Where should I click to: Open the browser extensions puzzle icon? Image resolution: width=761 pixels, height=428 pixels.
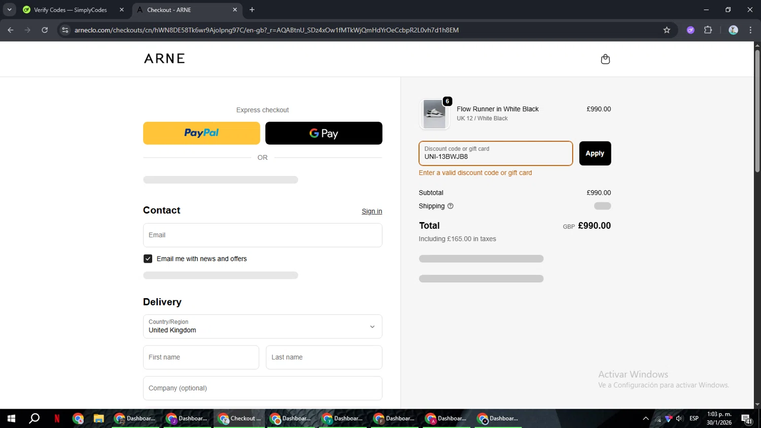708,30
